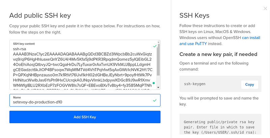Click the textarea scrollbar up arrow
Screen dimensions: 270x138
[158, 42]
